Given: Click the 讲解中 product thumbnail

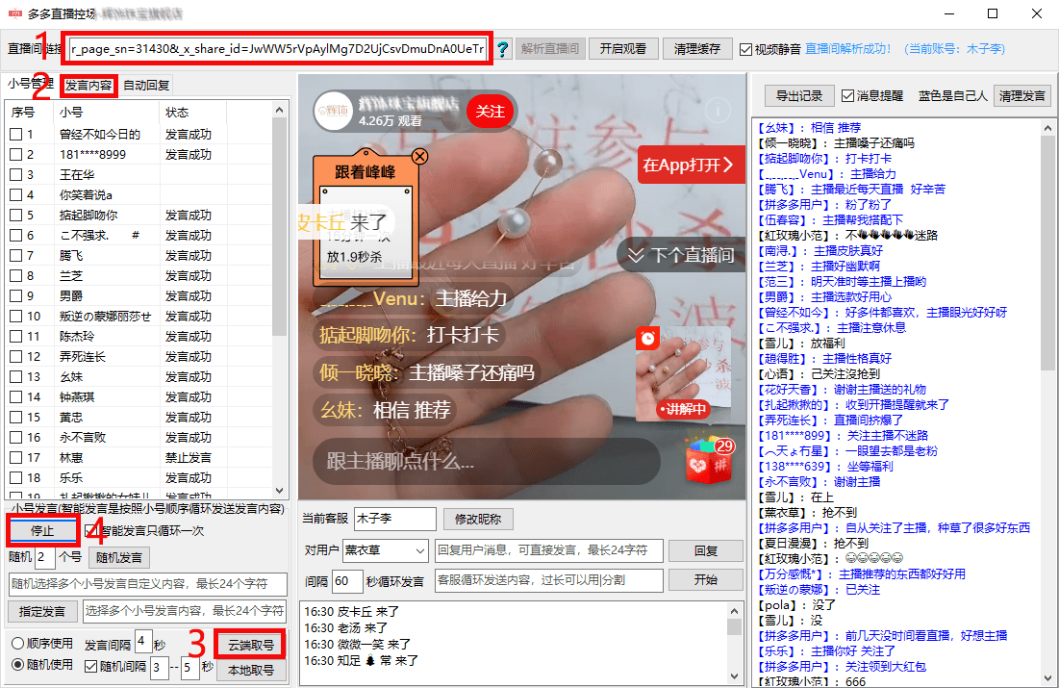Looking at the screenshot, I should [x=683, y=374].
